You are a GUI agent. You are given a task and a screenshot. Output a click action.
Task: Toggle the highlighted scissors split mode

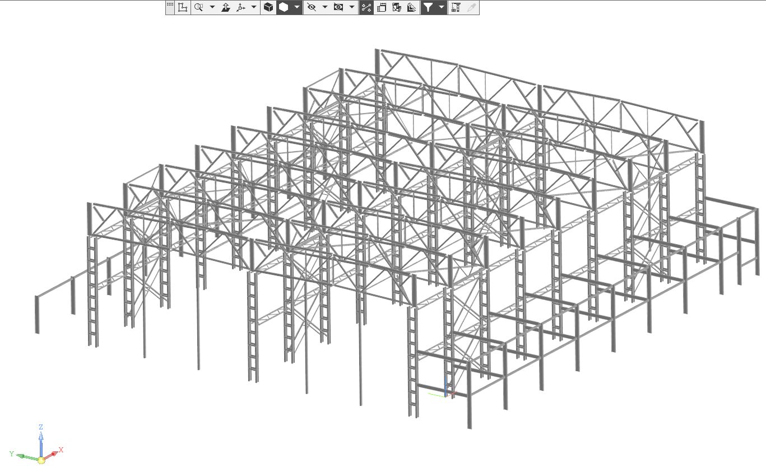click(367, 7)
